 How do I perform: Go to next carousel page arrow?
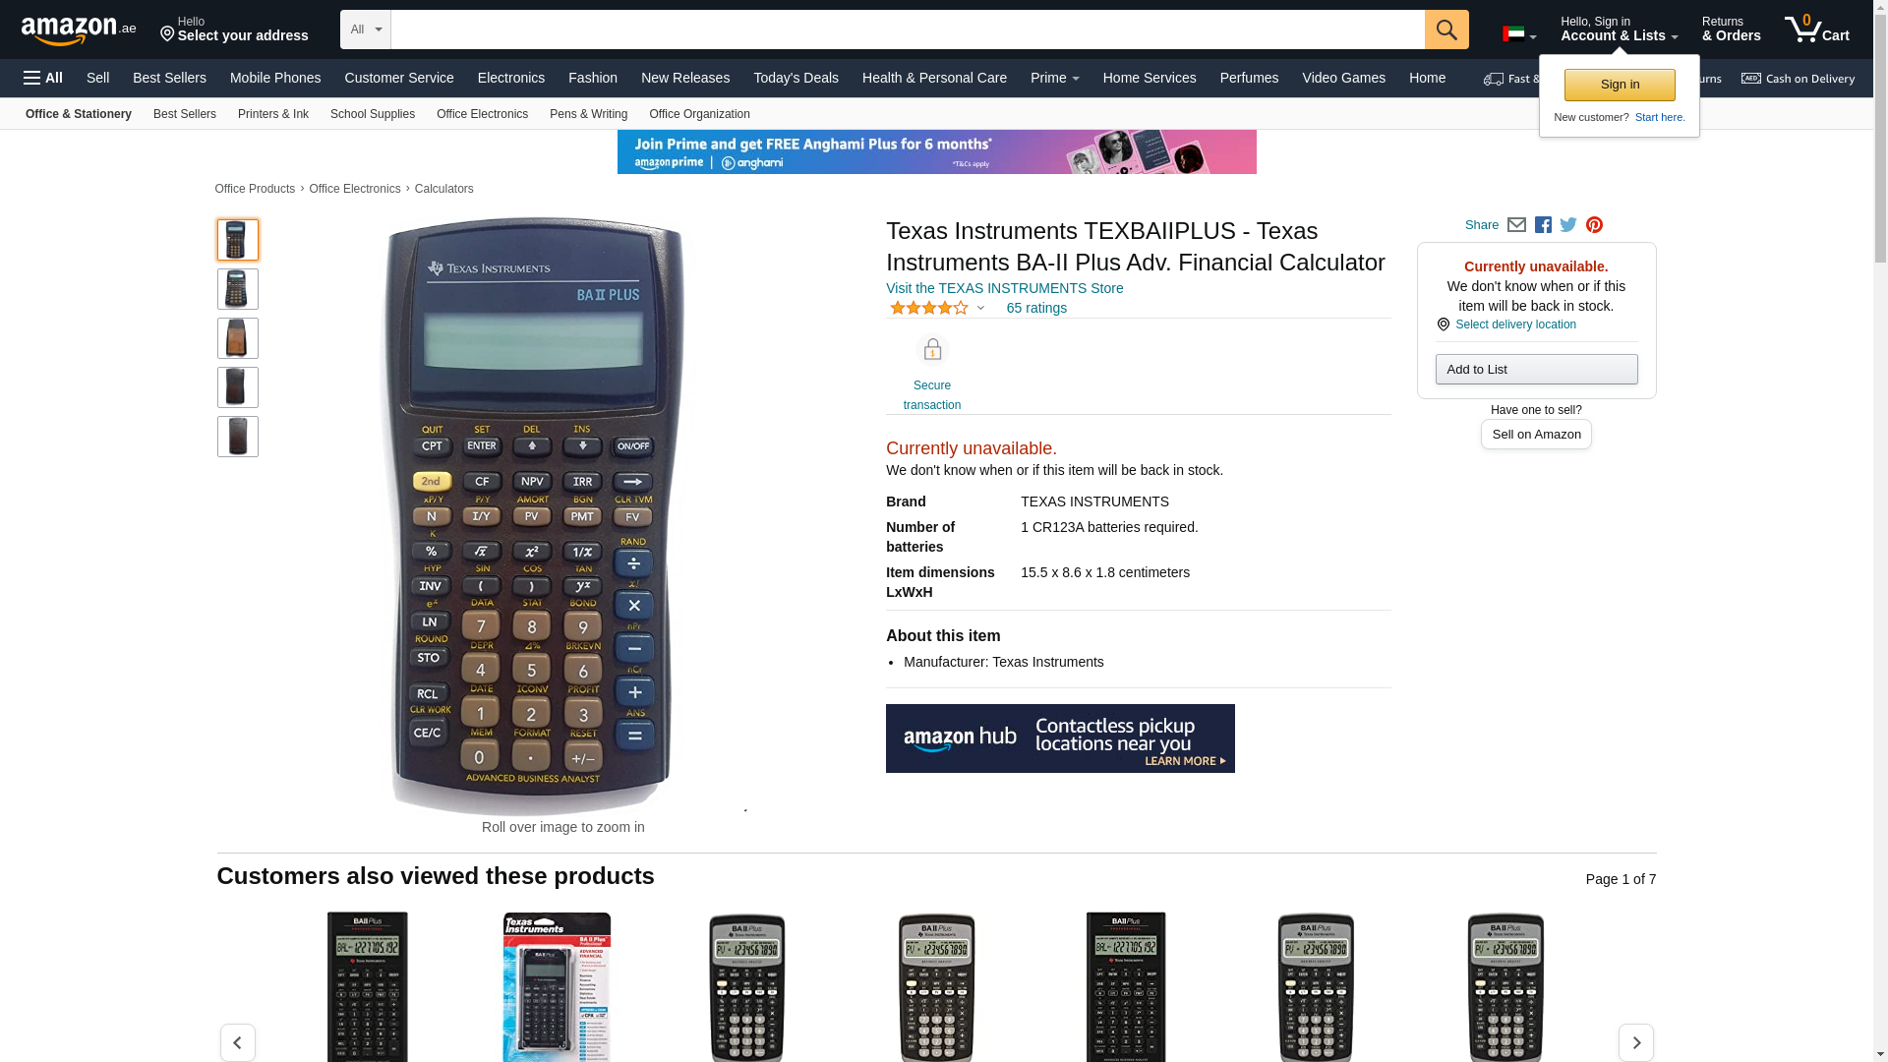pyautogui.click(x=1636, y=1042)
